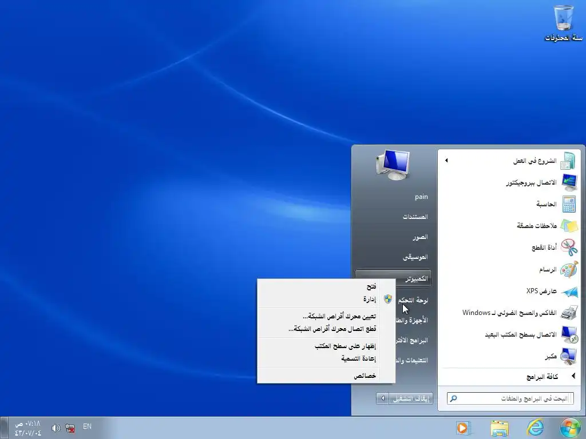Image resolution: width=586 pixels, height=439 pixels.
Task: Choose قطع اتصال محرك أقراص الشبكة option
Action: [x=326, y=329]
